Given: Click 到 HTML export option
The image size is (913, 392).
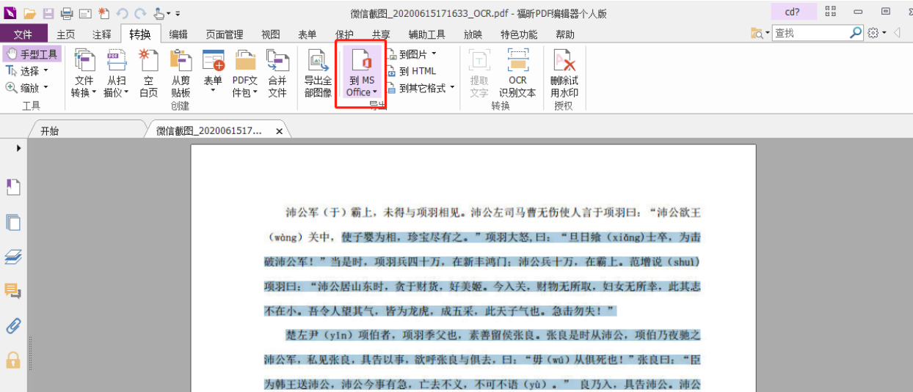Looking at the screenshot, I should coord(412,71).
